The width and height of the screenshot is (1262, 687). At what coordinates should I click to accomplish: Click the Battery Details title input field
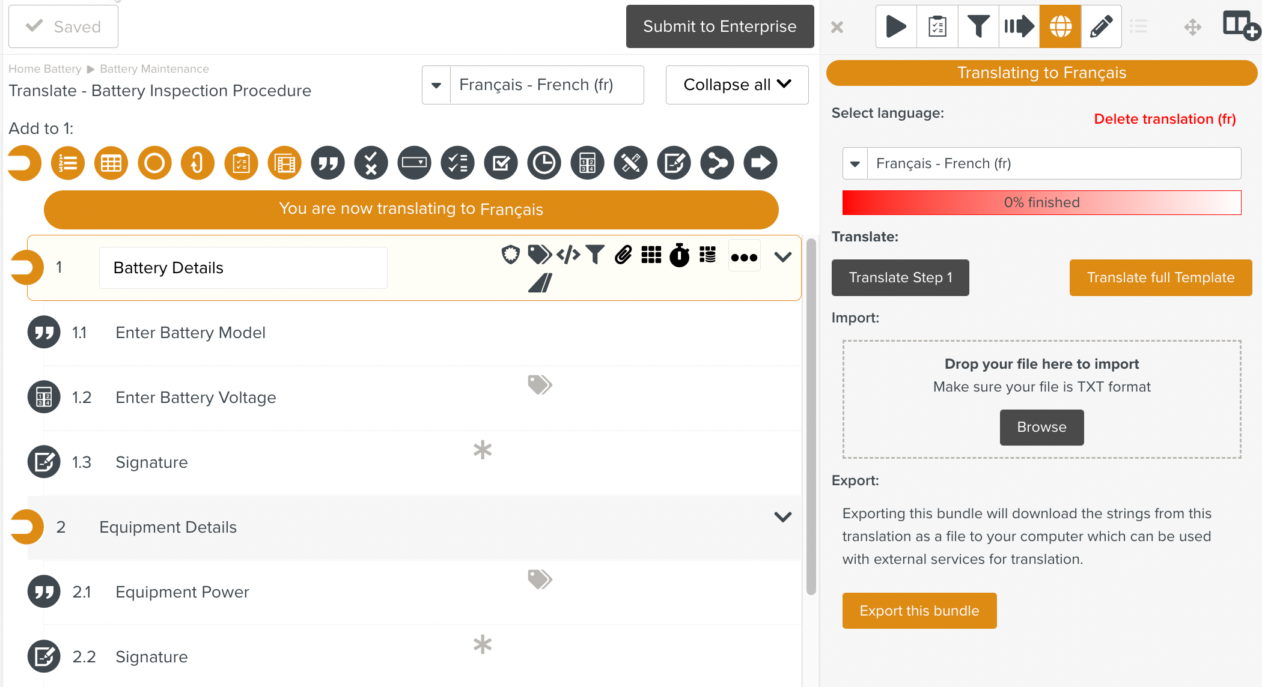point(243,268)
